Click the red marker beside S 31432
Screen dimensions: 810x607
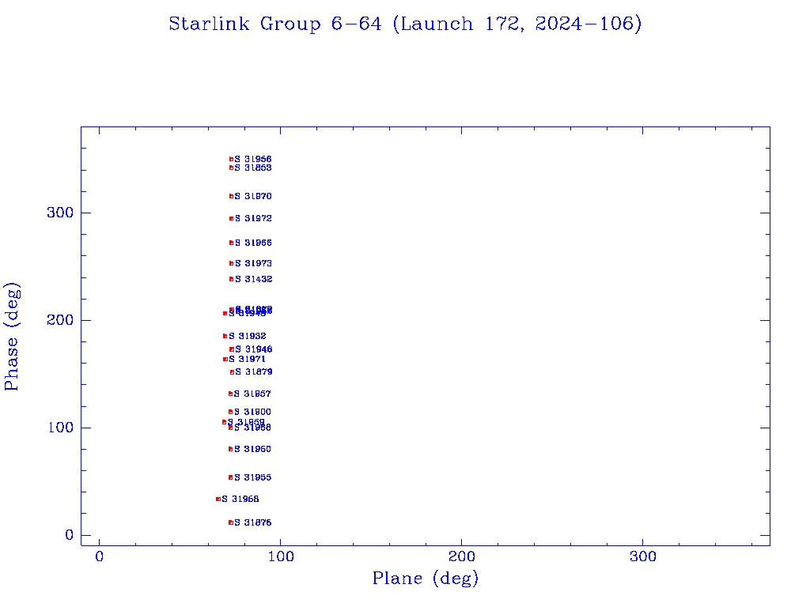point(232,279)
